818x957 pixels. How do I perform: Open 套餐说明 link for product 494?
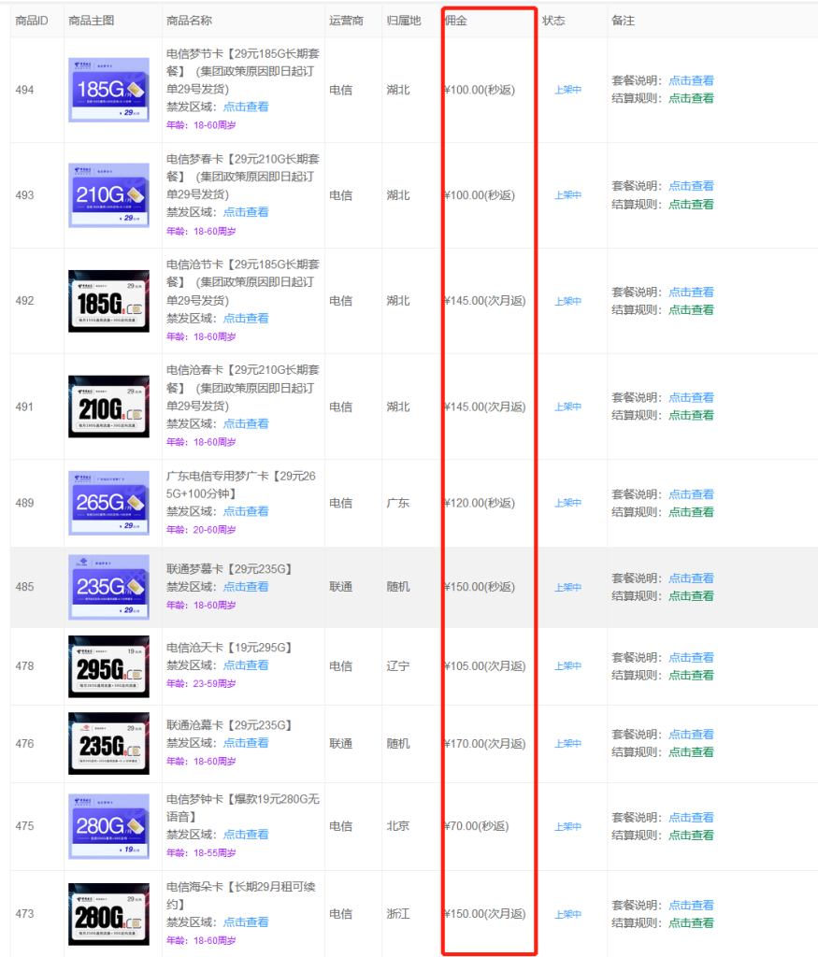(x=691, y=80)
